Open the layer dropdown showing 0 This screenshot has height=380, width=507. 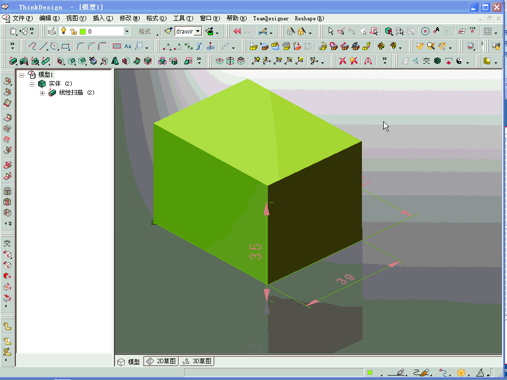(x=127, y=31)
